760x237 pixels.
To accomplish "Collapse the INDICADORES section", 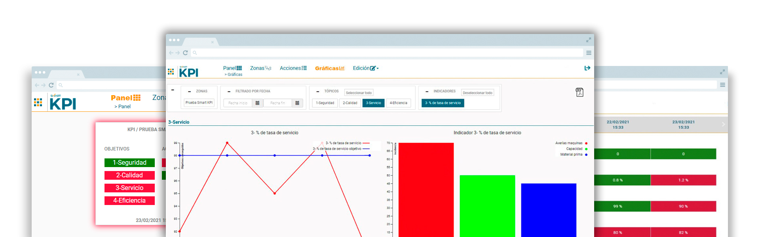I will tap(427, 91).
